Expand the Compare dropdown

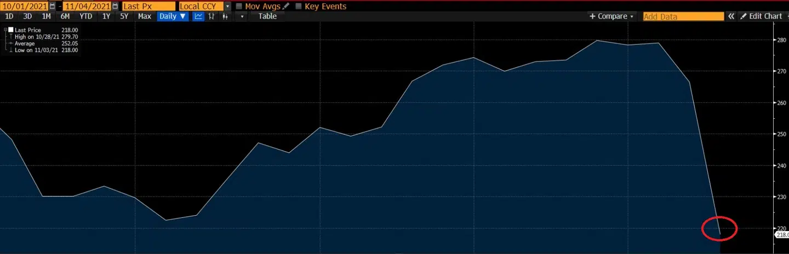[611, 16]
